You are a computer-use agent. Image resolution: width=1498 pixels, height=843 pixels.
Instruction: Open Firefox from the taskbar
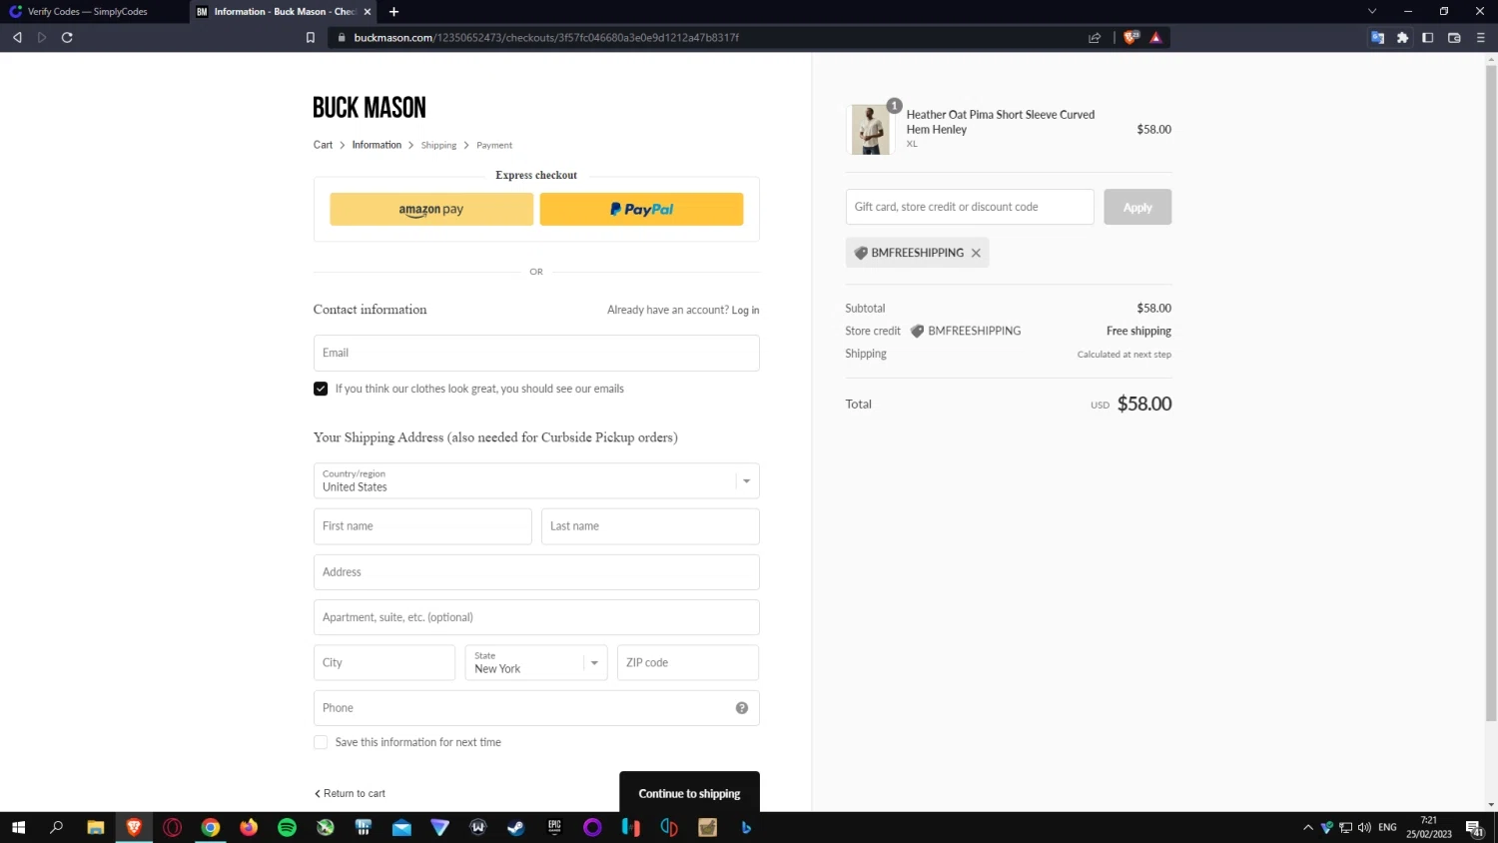pyautogui.click(x=249, y=827)
